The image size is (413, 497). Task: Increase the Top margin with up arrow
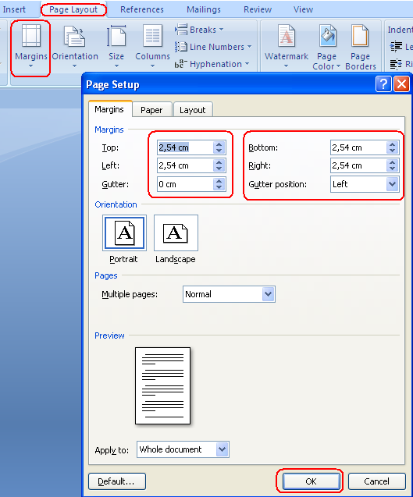pos(219,144)
